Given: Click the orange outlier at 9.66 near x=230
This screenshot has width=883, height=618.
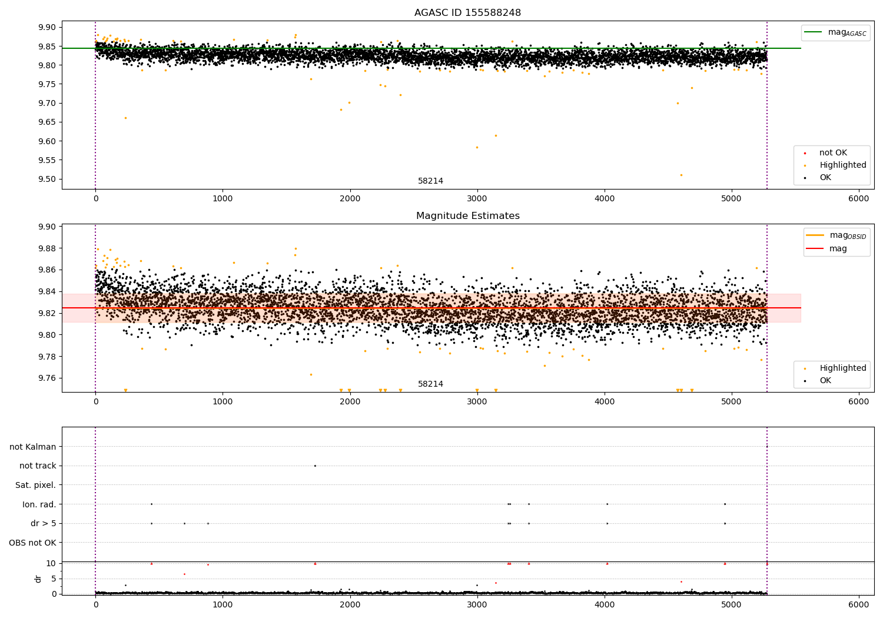Looking at the screenshot, I should (125, 118).
